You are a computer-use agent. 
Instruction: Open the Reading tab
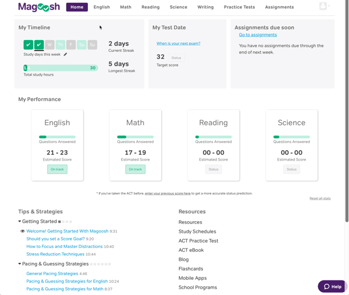pos(151,7)
